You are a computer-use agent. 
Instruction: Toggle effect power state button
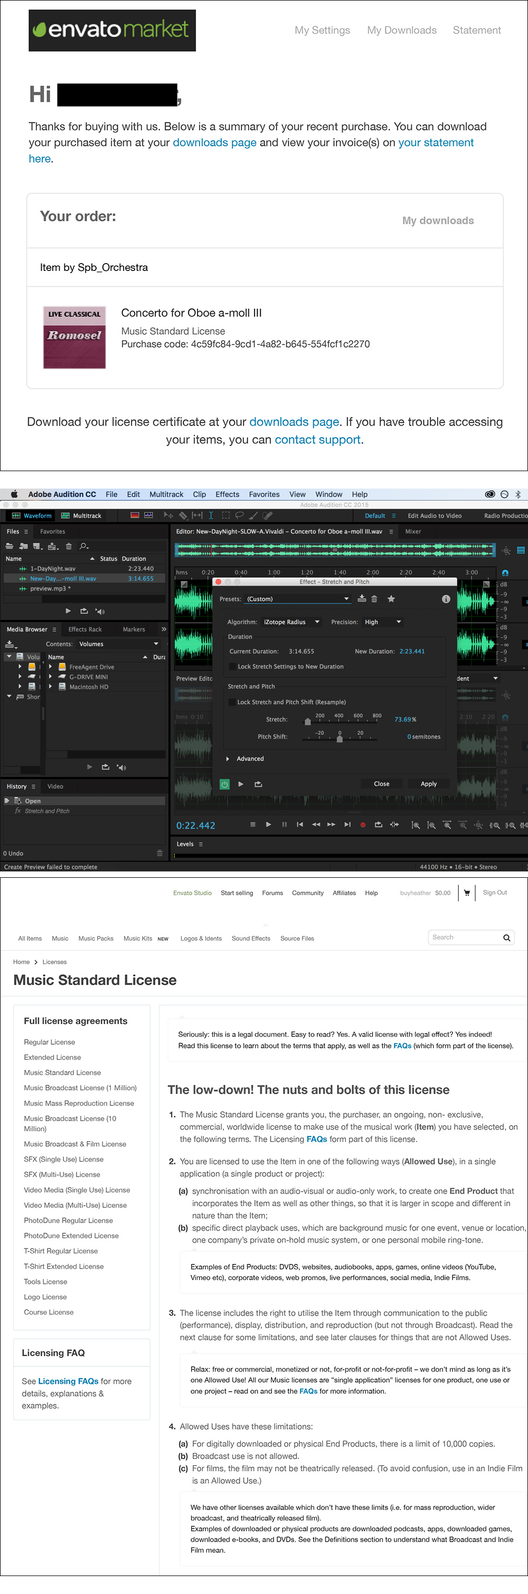(224, 784)
